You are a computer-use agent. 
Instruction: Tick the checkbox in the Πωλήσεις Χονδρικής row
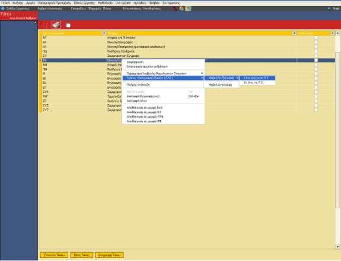[316, 51]
